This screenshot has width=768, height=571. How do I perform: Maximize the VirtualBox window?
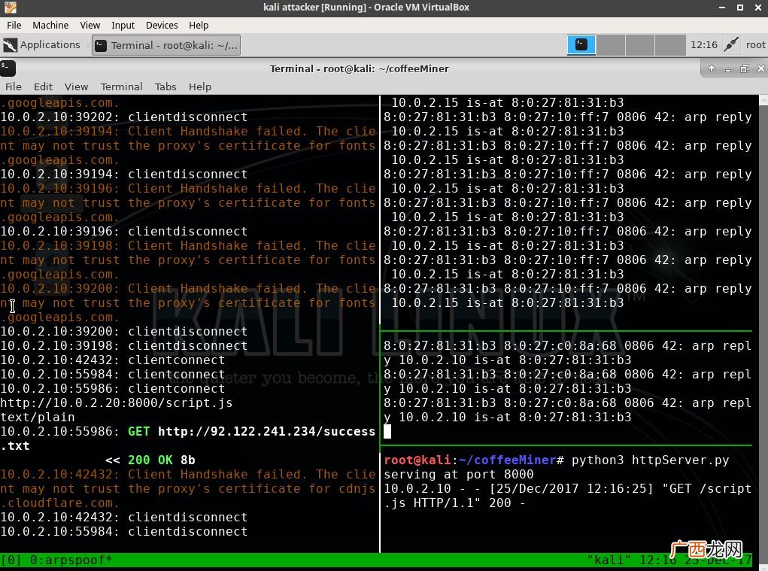coord(740,8)
